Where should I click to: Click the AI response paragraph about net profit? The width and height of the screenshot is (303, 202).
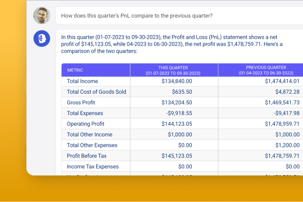click(172, 44)
